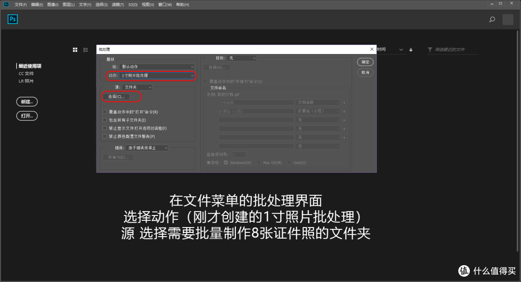Click the 筛选最近的文件 search field
This screenshot has height=282, width=521.
click(451, 49)
